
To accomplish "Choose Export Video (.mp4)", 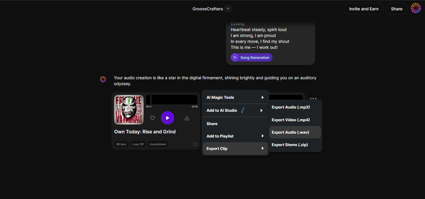I will (295, 120).
